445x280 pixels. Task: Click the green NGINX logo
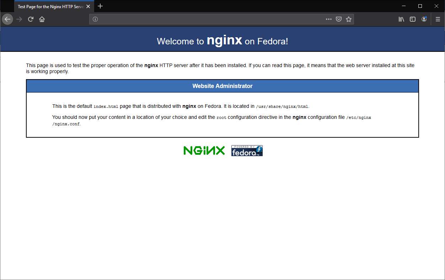[x=204, y=150]
